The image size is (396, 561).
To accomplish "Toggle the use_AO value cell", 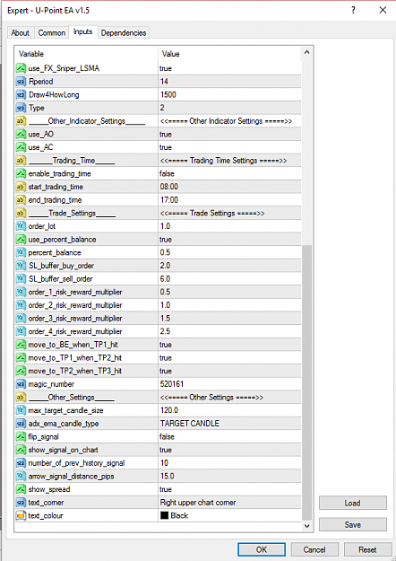I will point(230,134).
